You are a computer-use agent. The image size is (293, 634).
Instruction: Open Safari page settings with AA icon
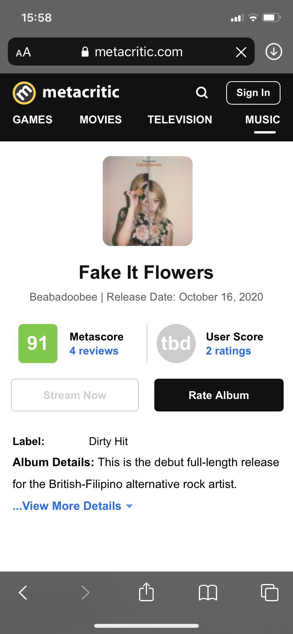(x=23, y=52)
